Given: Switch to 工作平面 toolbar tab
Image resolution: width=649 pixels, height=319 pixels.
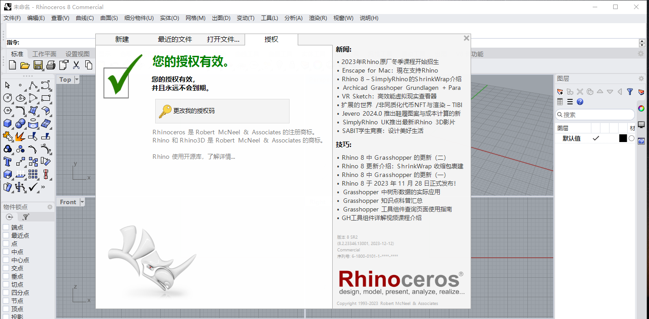Looking at the screenshot, I should click(44, 54).
